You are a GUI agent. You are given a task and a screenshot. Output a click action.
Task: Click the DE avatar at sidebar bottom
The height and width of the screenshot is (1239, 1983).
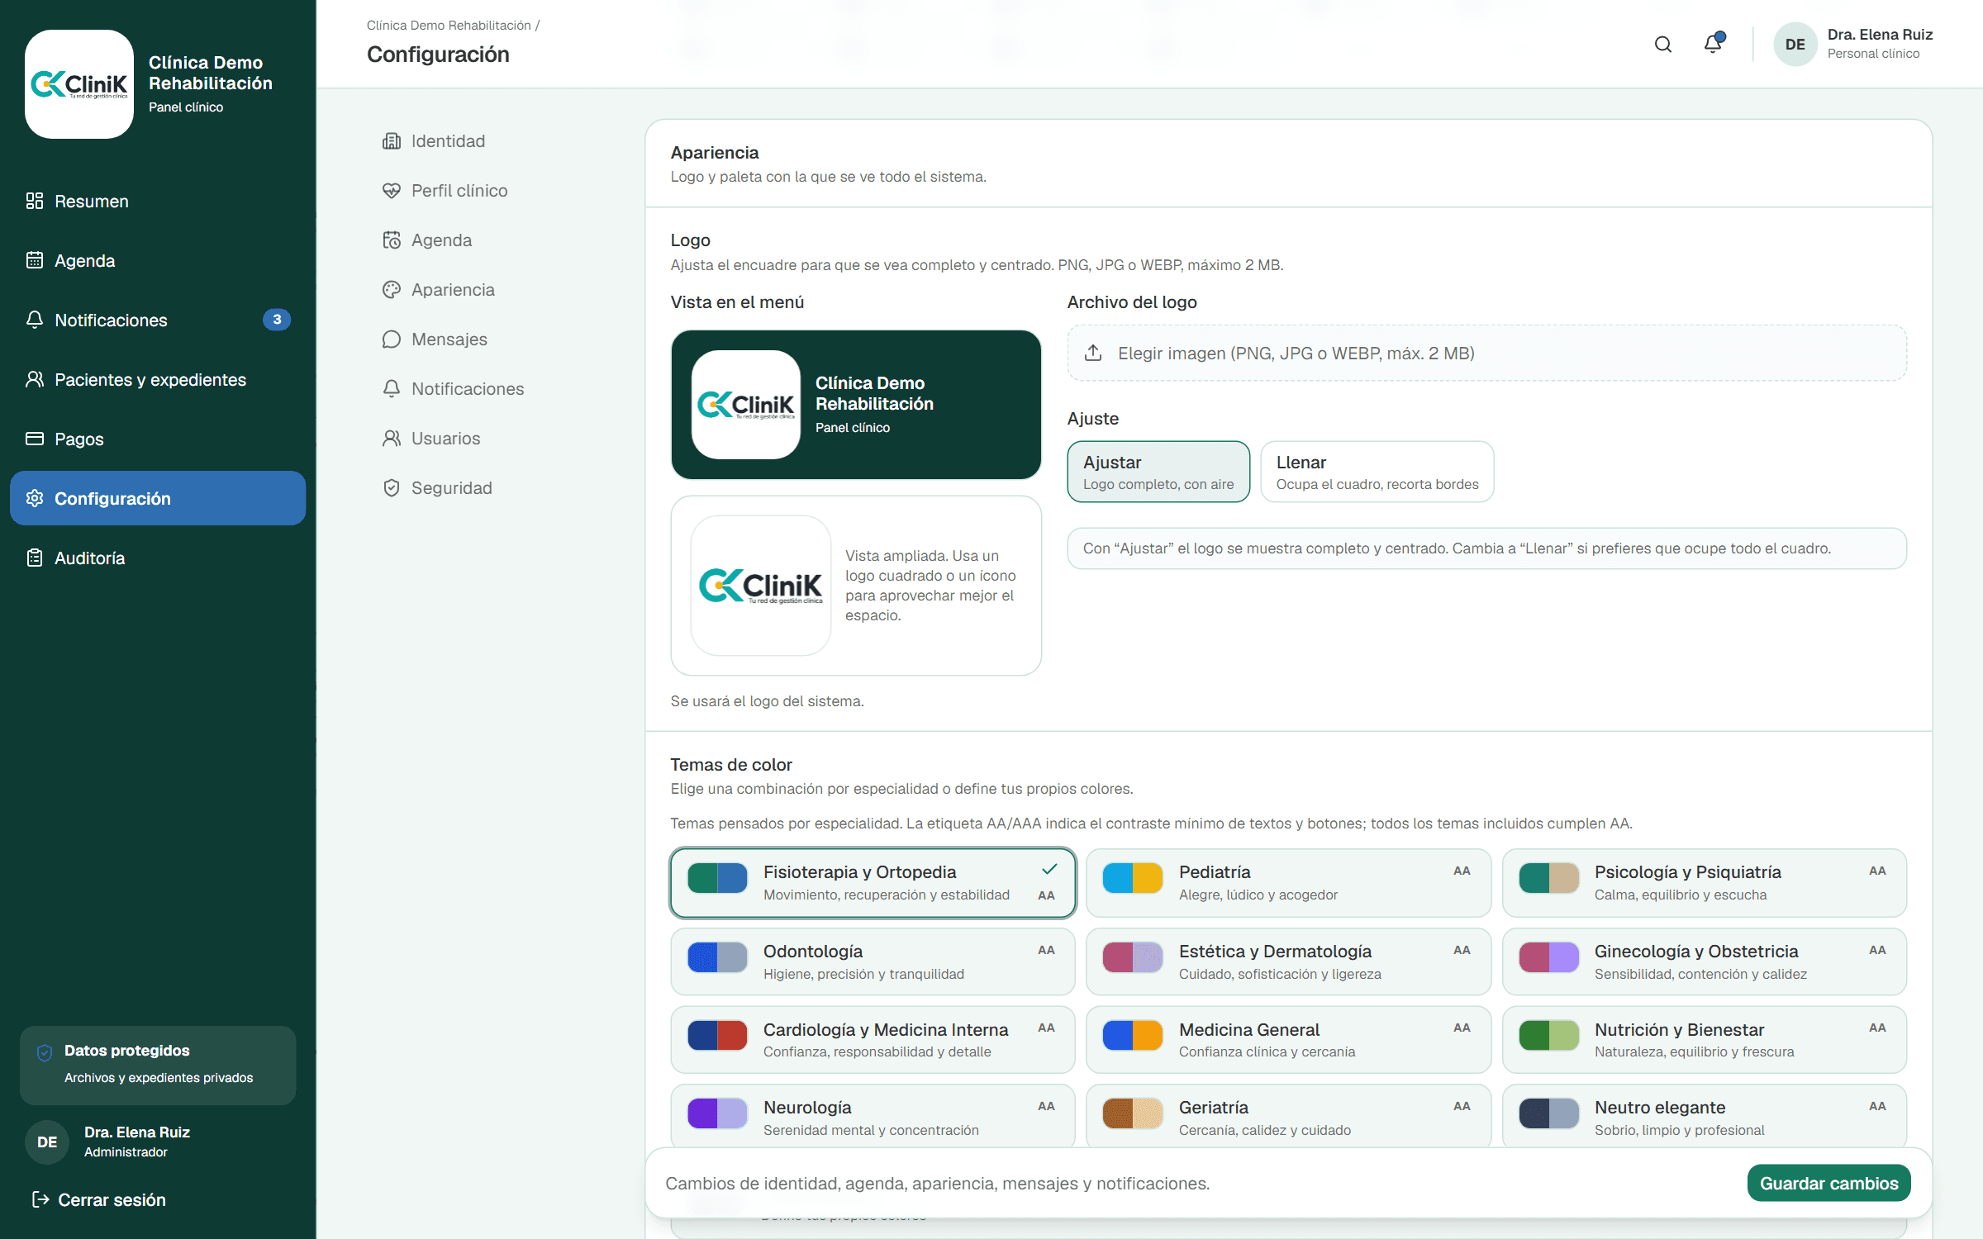pyautogui.click(x=47, y=1142)
